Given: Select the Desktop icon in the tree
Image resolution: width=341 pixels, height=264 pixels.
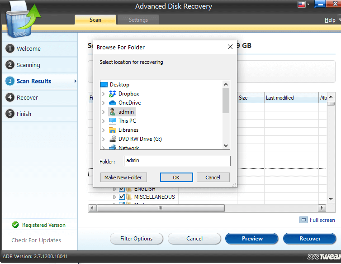Looking at the screenshot, I should point(104,85).
